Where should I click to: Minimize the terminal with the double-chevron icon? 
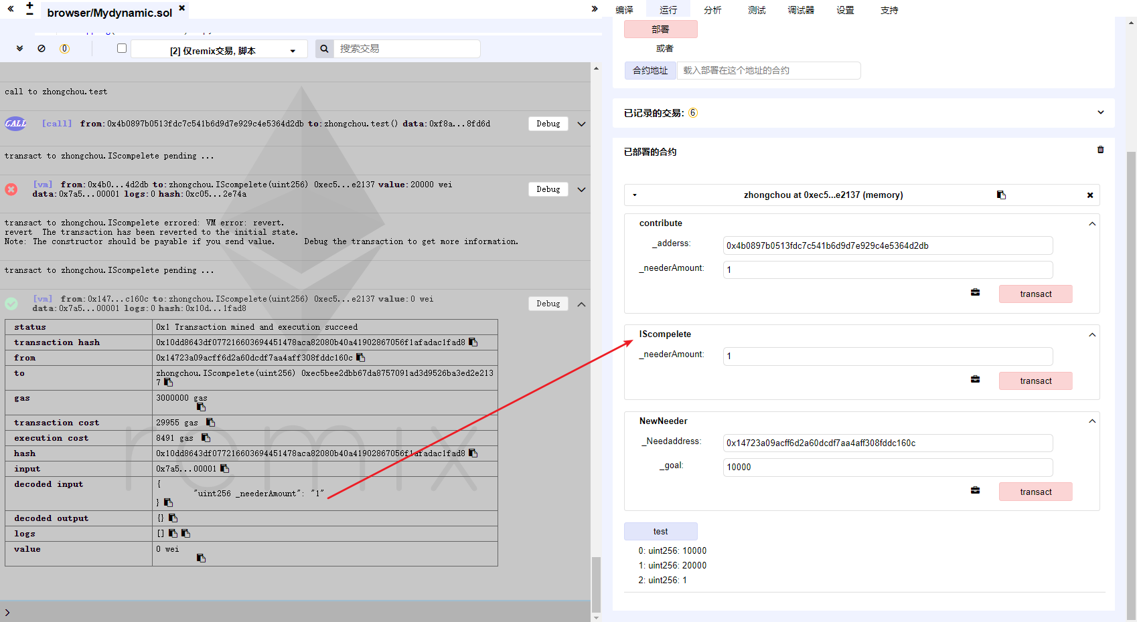[x=19, y=48]
